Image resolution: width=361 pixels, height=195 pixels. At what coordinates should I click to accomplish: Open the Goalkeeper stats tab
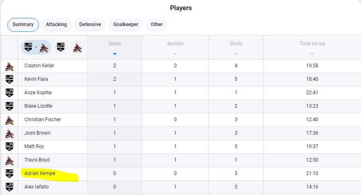126,24
